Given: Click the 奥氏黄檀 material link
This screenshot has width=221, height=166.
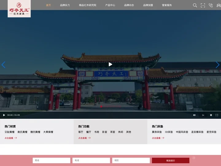Looking at the screenshot, I should pos(22,132).
